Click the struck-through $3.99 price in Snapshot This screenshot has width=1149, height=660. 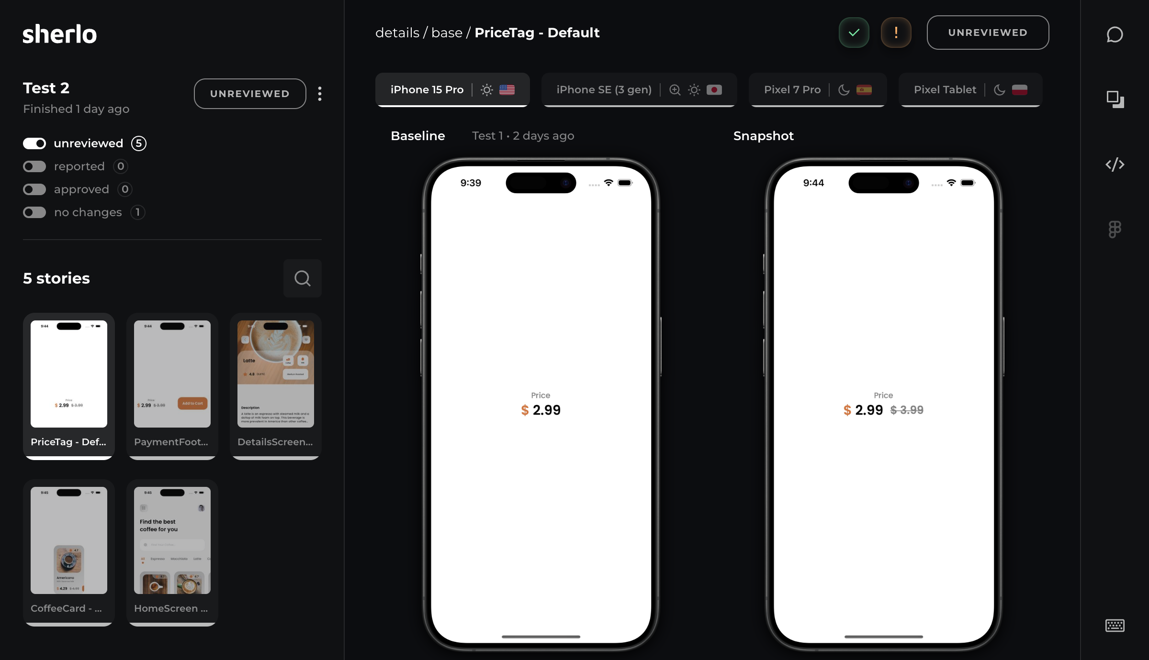907,410
